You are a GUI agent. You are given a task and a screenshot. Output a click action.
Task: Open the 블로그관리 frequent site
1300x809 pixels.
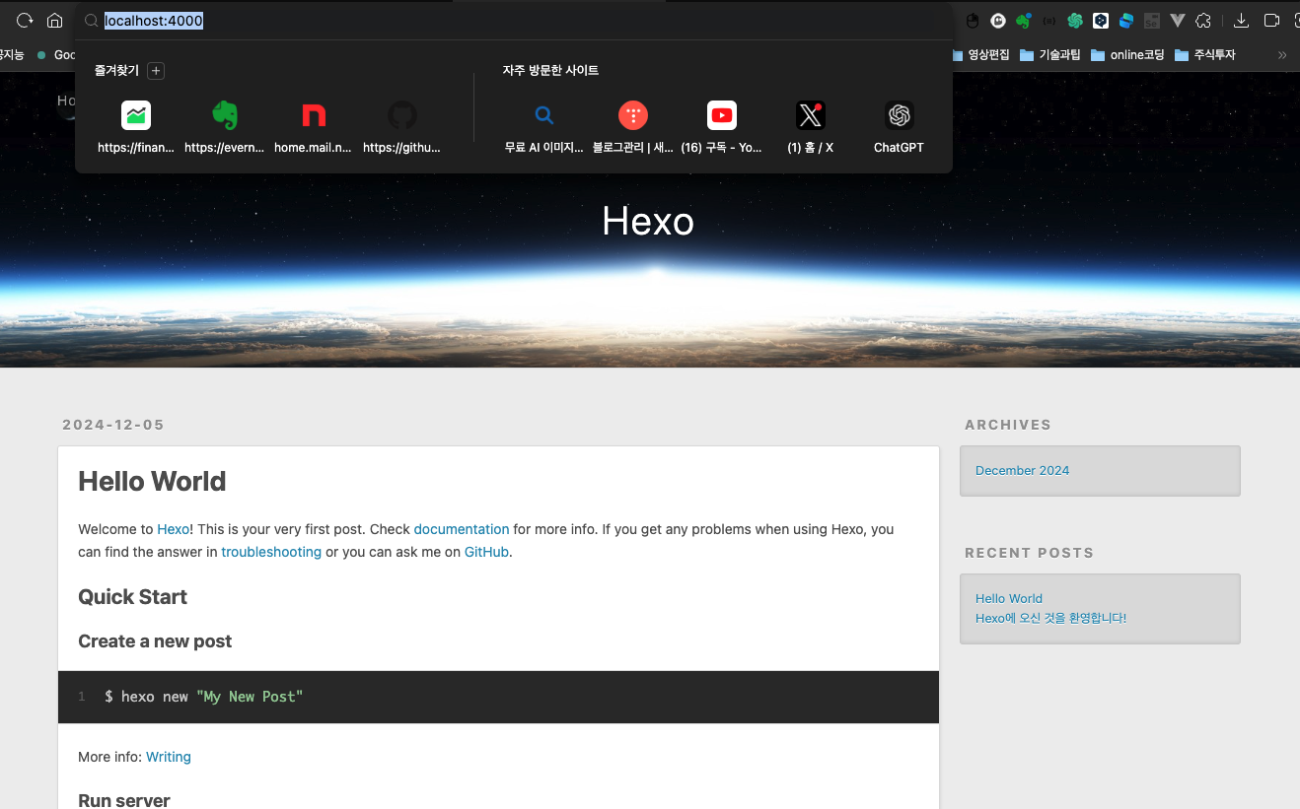click(x=633, y=127)
